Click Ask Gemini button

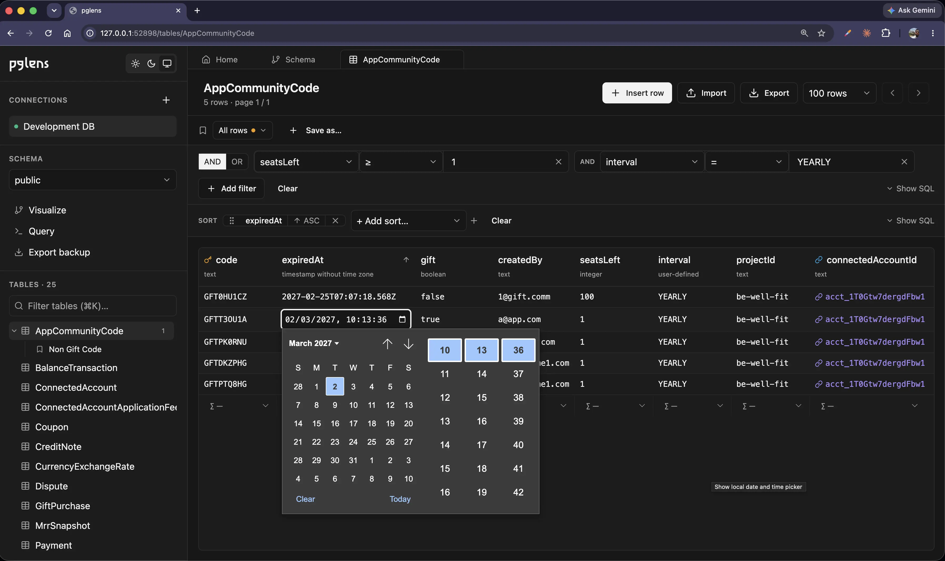pos(911,10)
